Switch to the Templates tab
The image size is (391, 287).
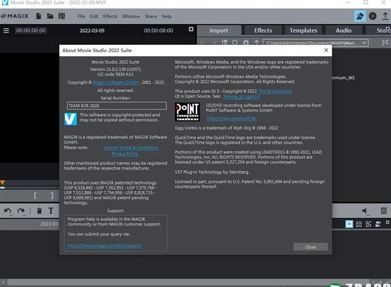304,31
